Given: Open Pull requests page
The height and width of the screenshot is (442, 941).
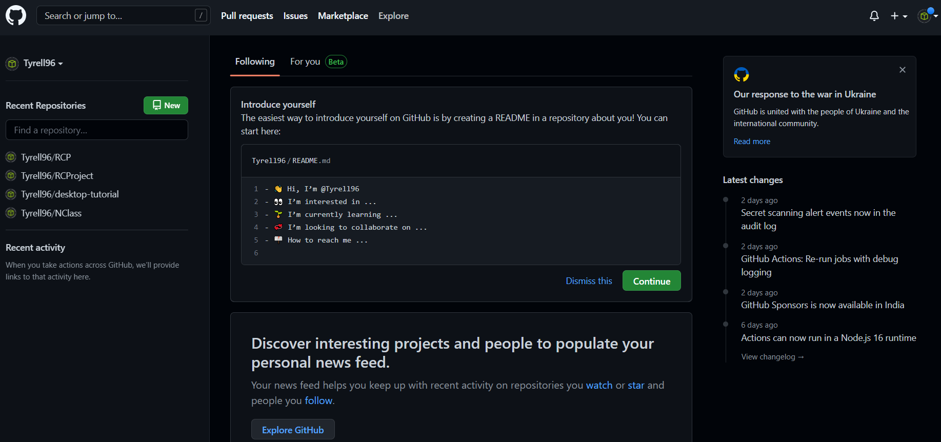Looking at the screenshot, I should [247, 16].
